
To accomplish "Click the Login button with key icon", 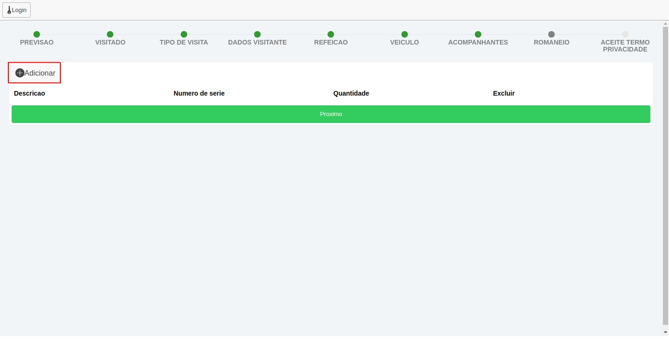I will [17, 10].
